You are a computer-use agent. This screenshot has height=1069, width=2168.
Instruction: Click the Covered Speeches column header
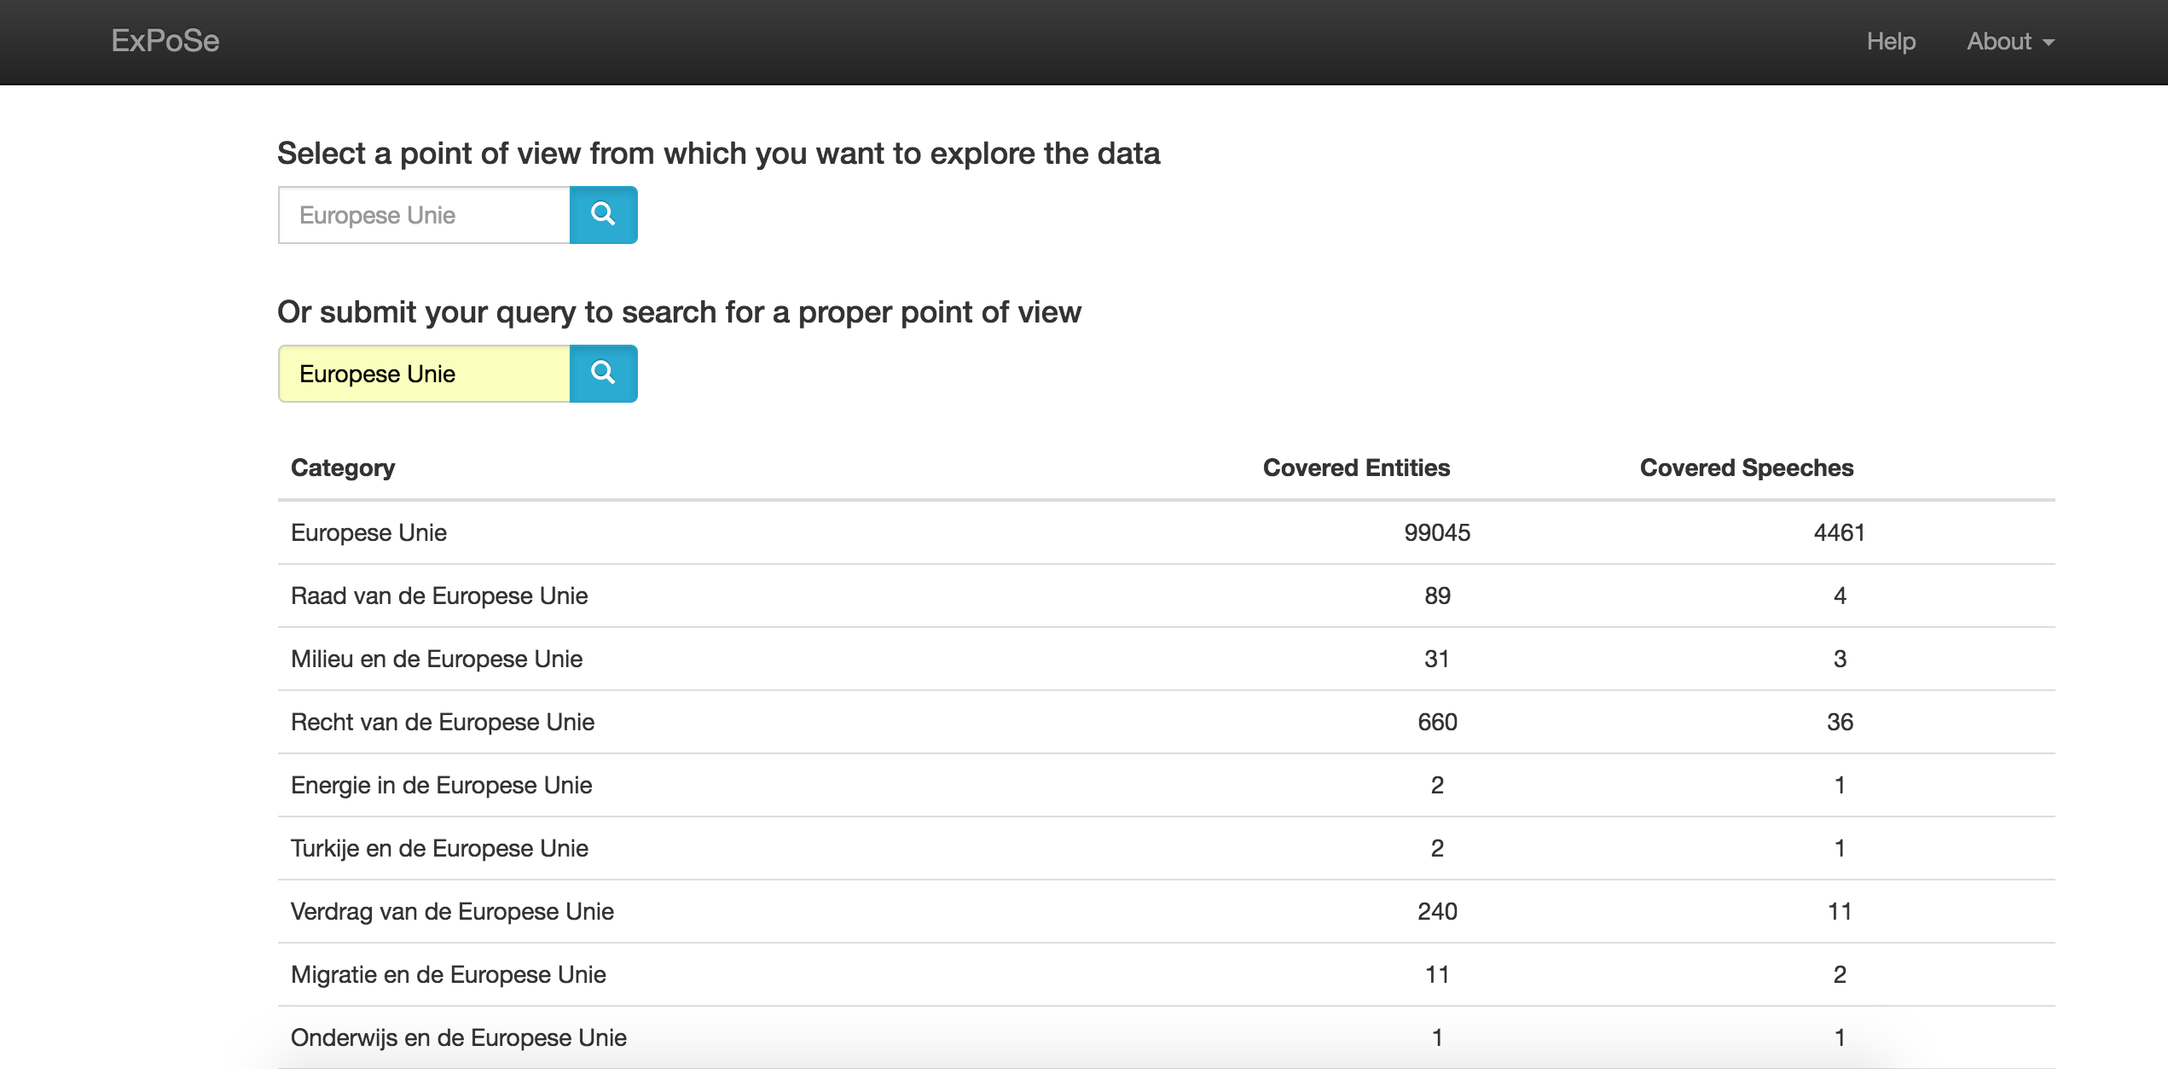coord(1746,468)
